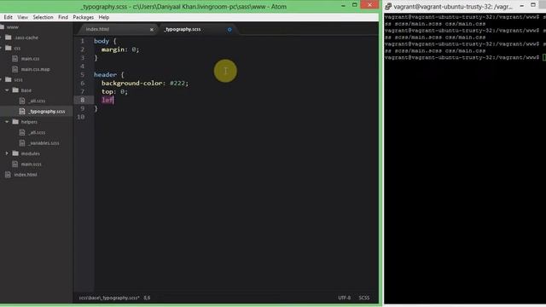Click the file path in status bar
The width and height of the screenshot is (546, 307).
coord(109,298)
